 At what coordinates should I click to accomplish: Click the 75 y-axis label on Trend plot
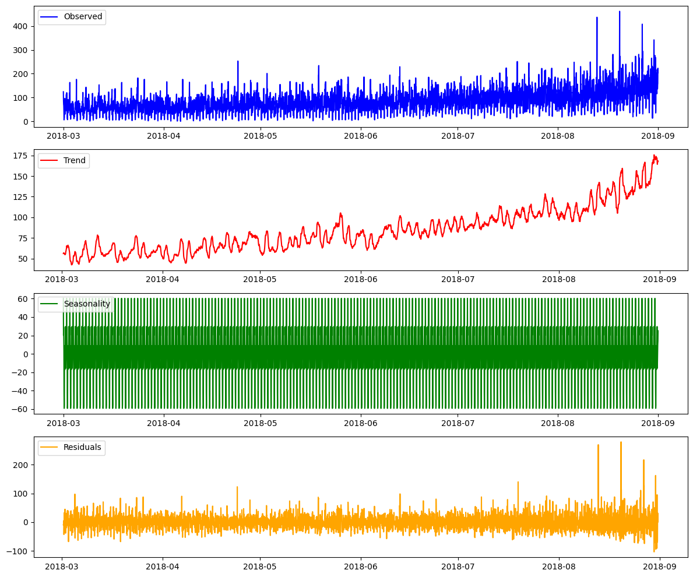(23, 238)
